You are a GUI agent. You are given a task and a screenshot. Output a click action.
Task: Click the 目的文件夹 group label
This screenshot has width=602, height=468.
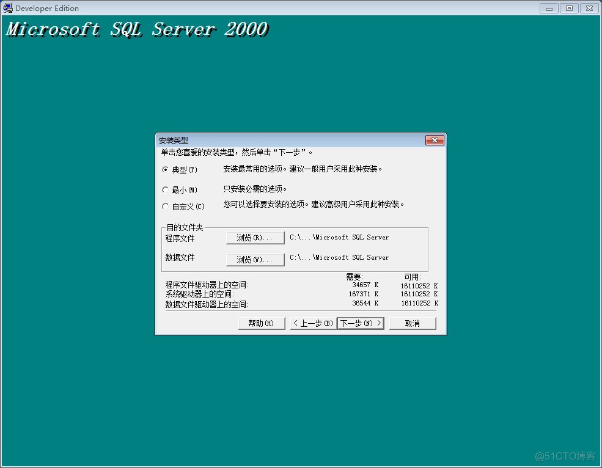185,227
